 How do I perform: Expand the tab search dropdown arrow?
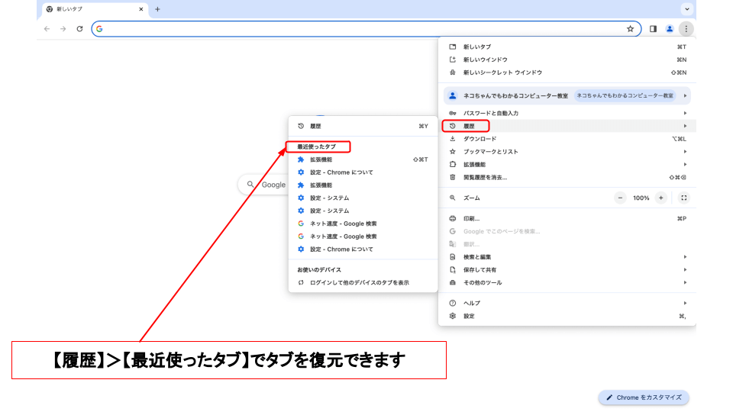[x=687, y=9]
